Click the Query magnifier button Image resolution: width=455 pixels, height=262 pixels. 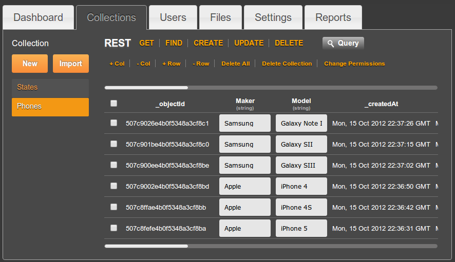pyautogui.click(x=343, y=44)
